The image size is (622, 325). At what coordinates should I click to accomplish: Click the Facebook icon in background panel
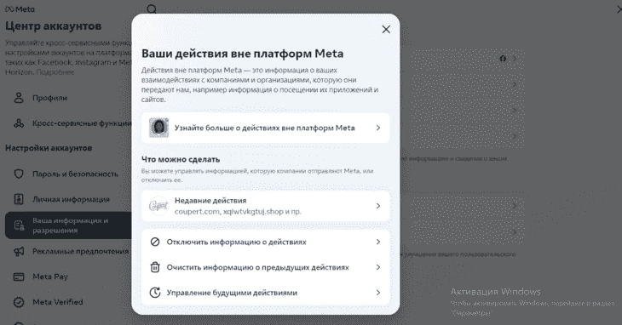(503, 59)
